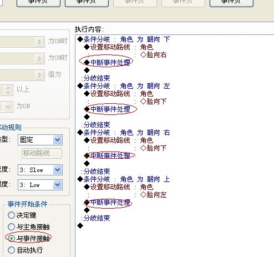The width and height of the screenshot is (274, 257).
Task: Select 设置移动路线 under the 朝向 下 branch
Action: pyautogui.click(x=118, y=47)
